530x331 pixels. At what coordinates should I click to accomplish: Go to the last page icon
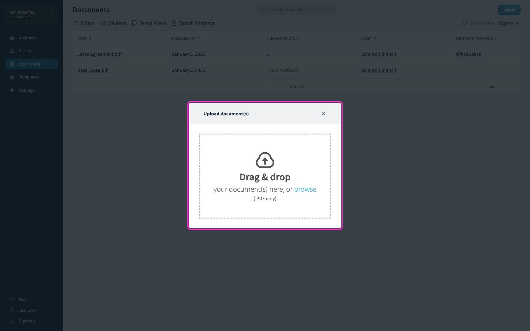click(x=321, y=86)
